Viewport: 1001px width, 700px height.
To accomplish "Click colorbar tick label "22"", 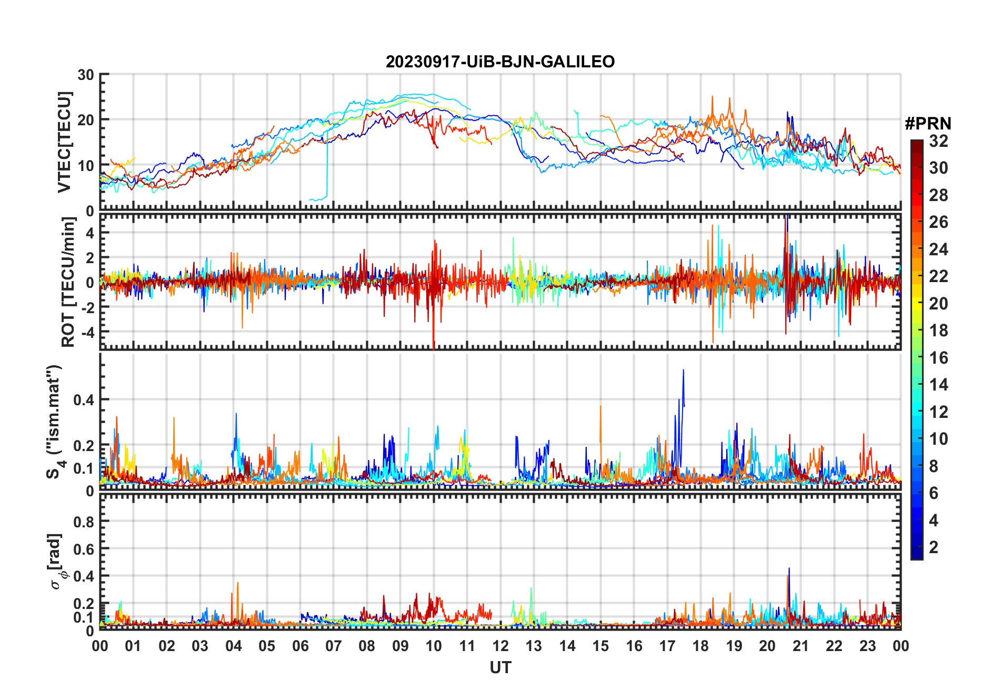I will (x=938, y=276).
